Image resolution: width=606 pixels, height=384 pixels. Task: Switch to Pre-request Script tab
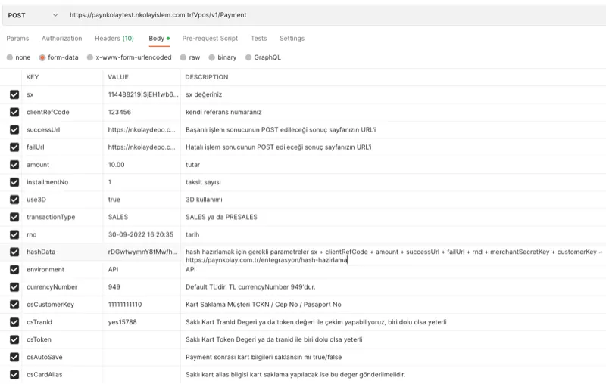[210, 39]
